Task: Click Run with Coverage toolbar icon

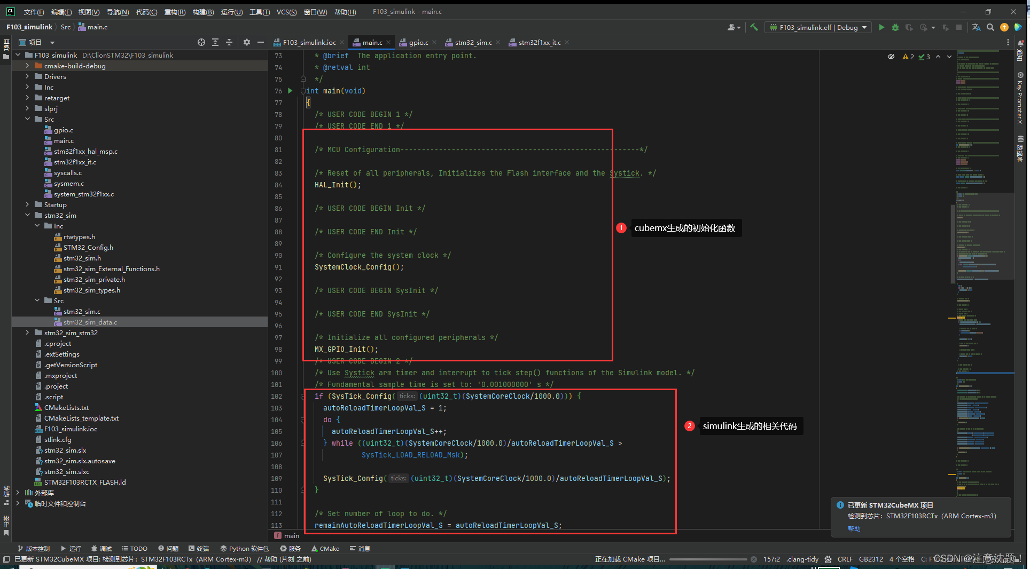Action: click(909, 27)
